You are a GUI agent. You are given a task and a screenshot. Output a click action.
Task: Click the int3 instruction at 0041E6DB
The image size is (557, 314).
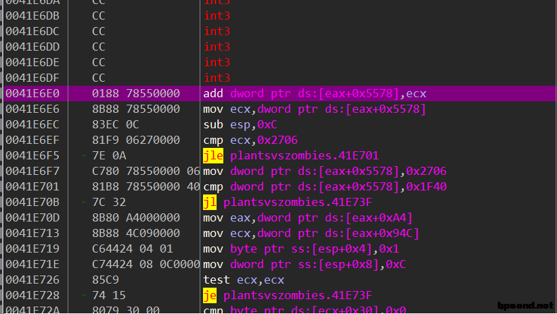tap(217, 16)
